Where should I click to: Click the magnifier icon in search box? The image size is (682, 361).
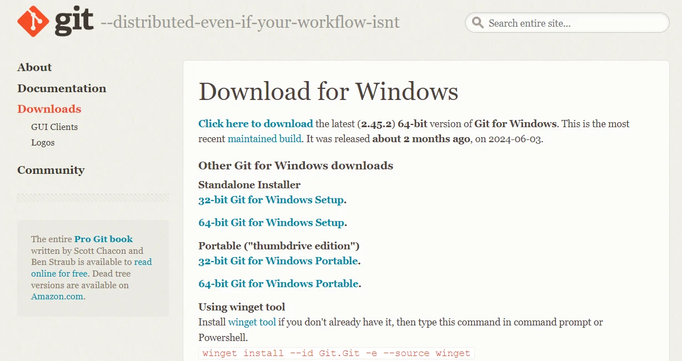pos(477,23)
